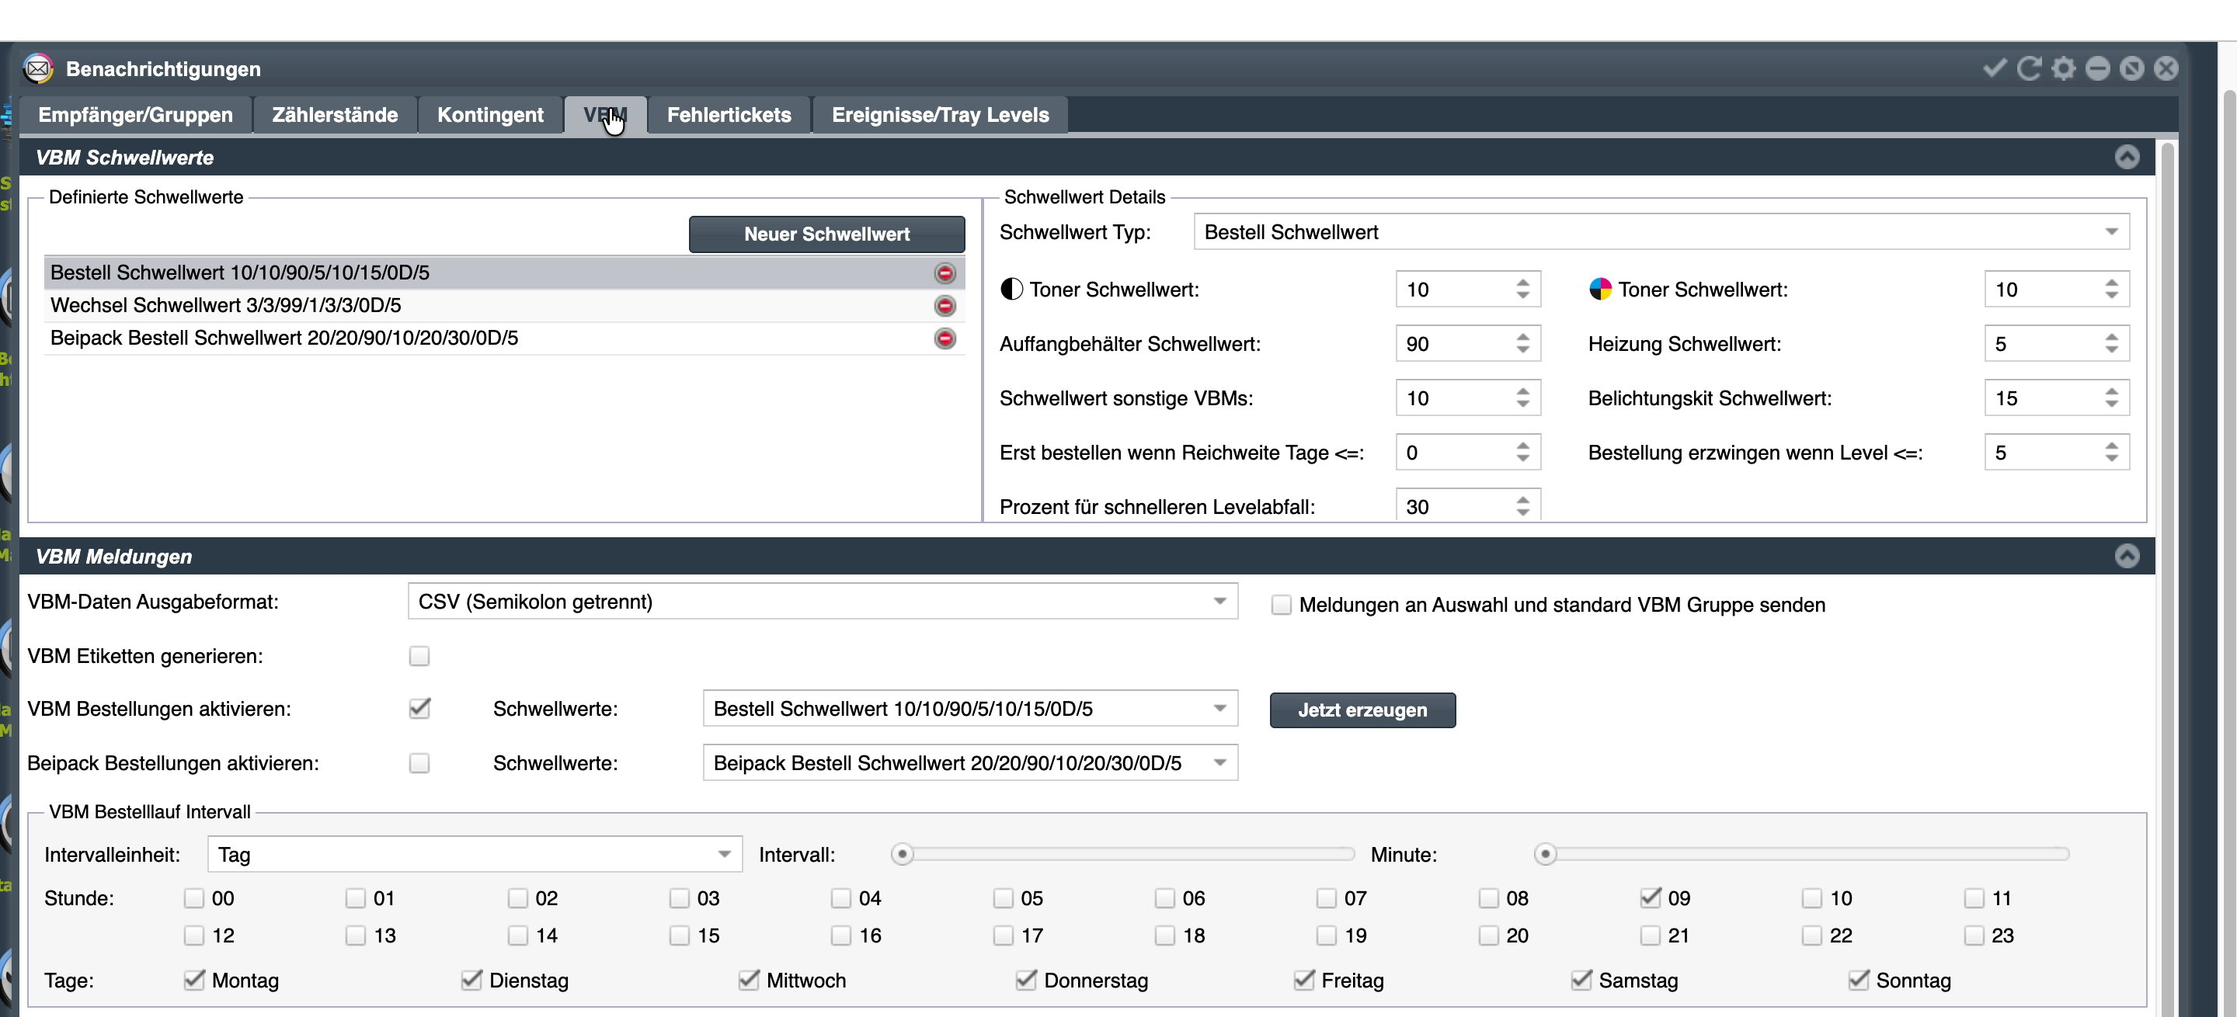Click Neuer Schwellwert button

(x=826, y=234)
